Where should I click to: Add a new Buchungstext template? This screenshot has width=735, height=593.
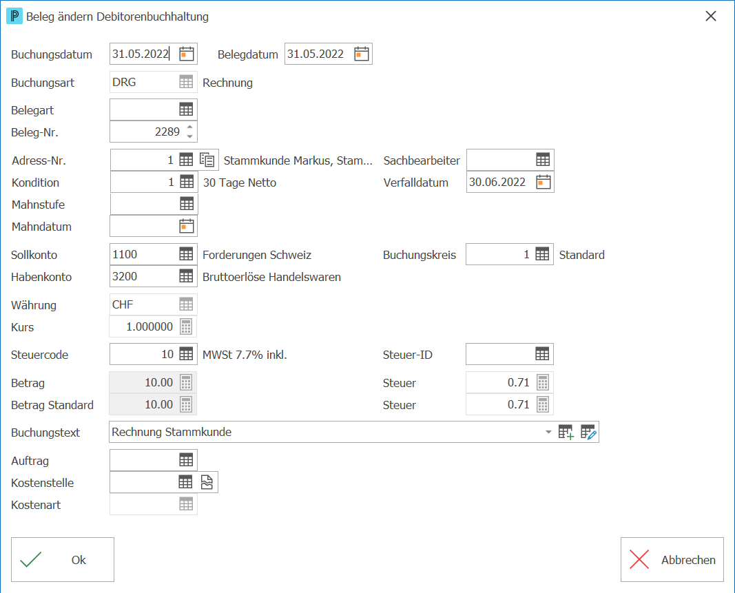coord(566,432)
